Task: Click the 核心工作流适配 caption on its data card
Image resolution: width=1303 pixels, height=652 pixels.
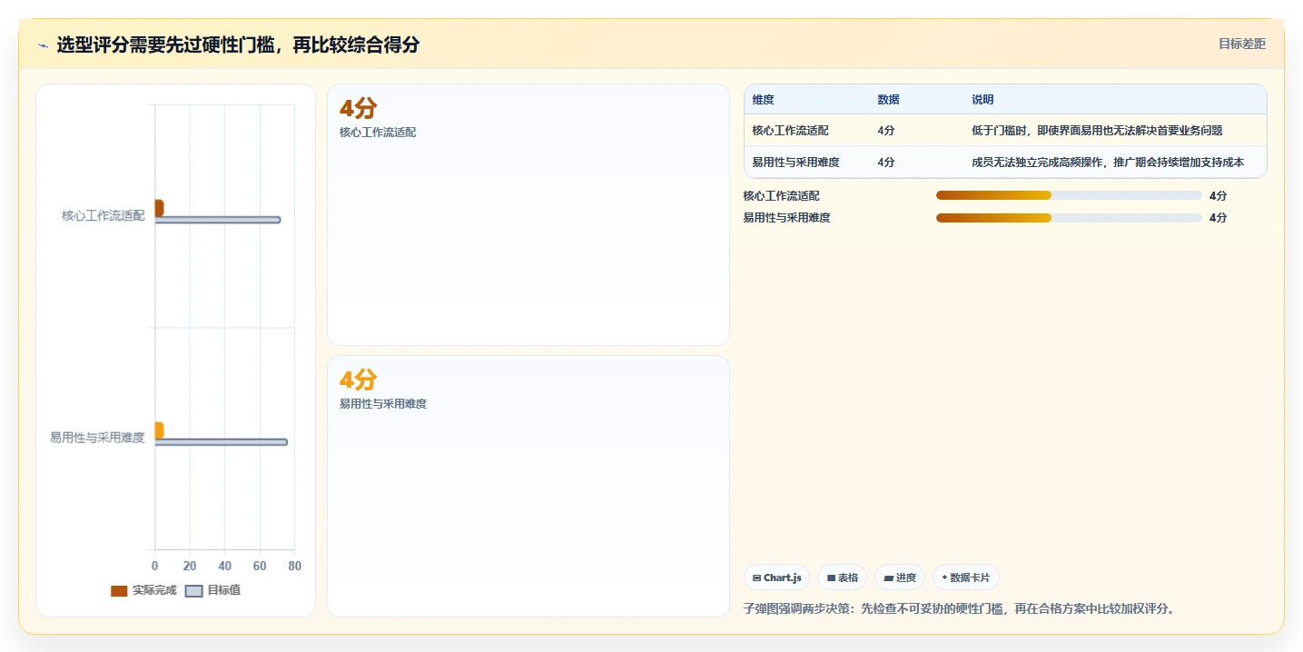Action: [378, 133]
